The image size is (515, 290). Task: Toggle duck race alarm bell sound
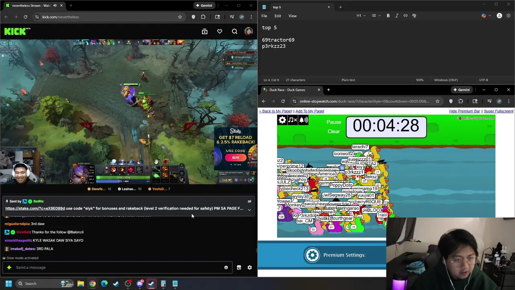(303, 120)
